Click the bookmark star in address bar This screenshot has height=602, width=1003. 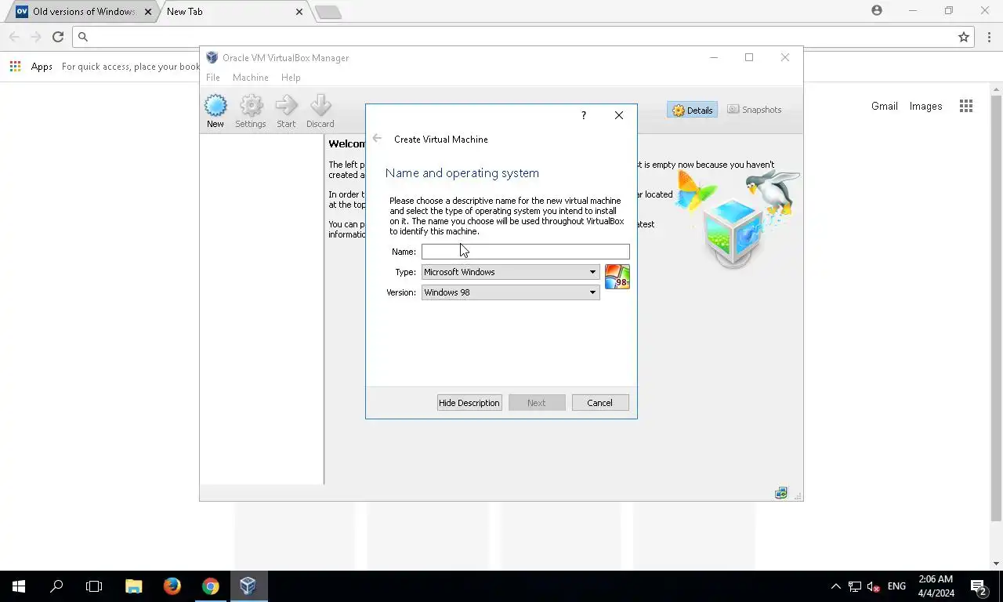coord(964,37)
